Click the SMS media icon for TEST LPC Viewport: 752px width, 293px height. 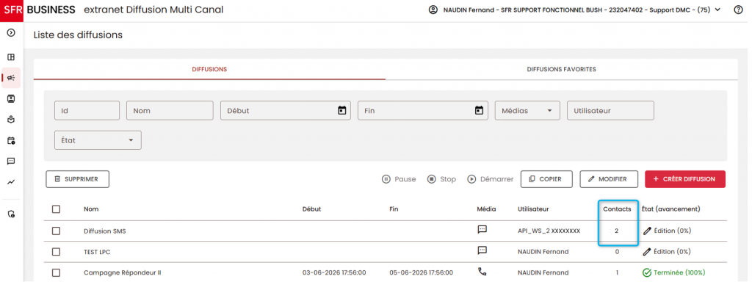[x=482, y=250]
